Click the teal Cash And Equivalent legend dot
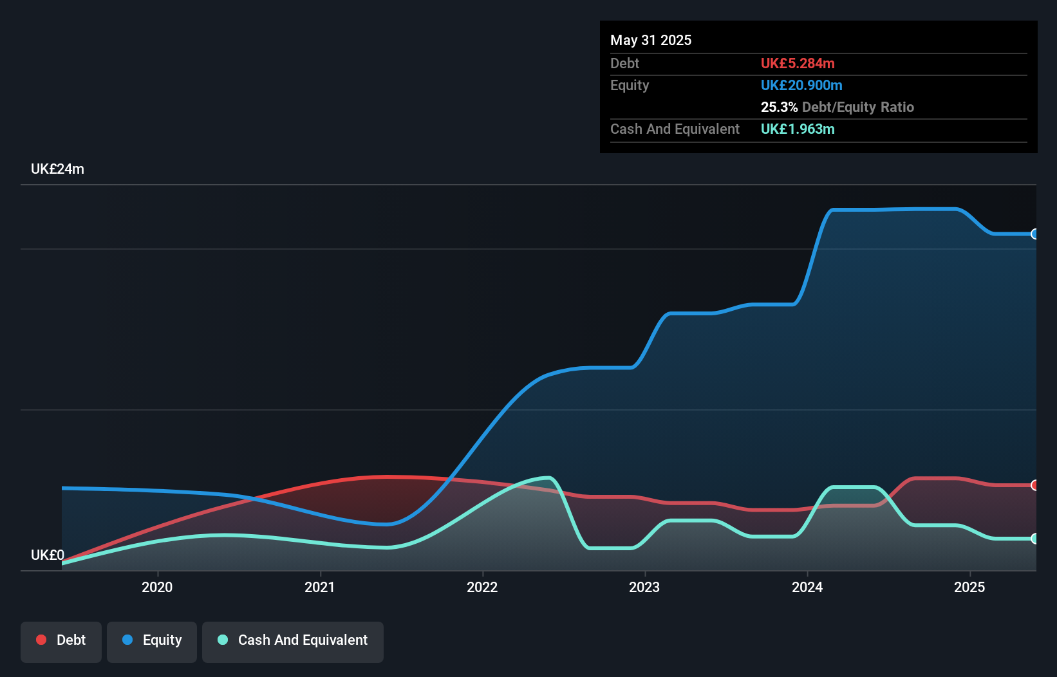The height and width of the screenshot is (677, 1057). pos(222,640)
